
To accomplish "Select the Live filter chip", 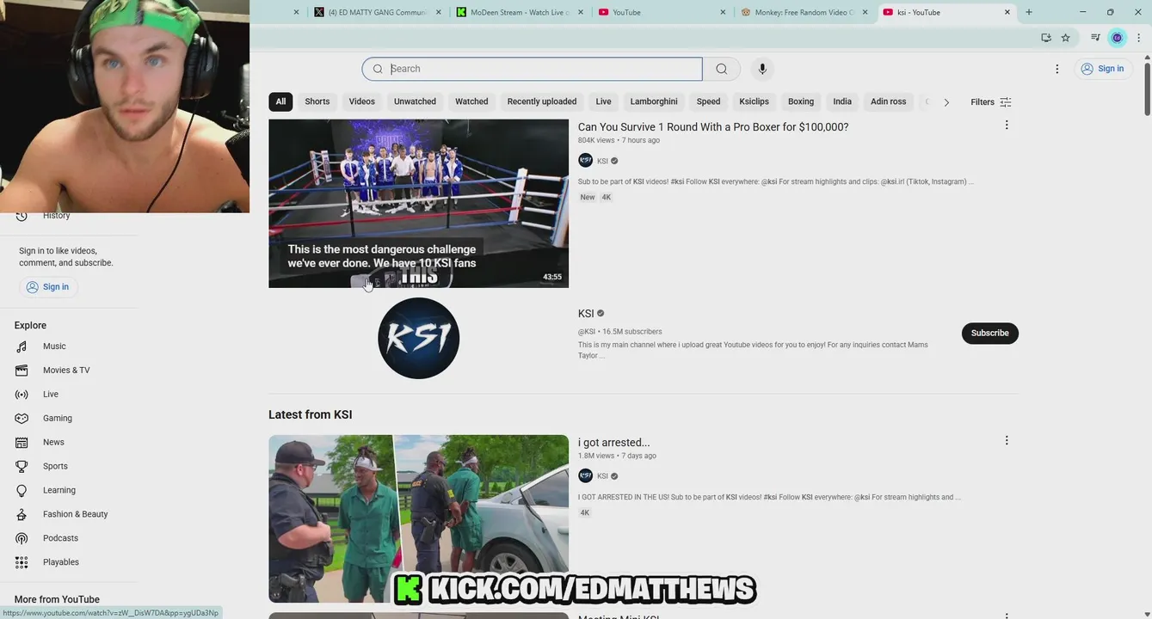I will pyautogui.click(x=604, y=102).
